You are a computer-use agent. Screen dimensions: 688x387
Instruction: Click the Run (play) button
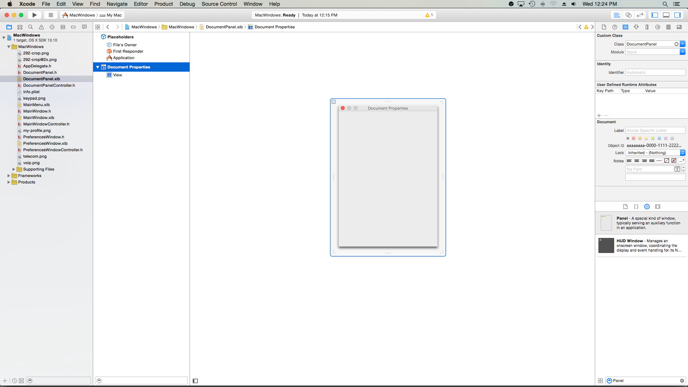34,15
